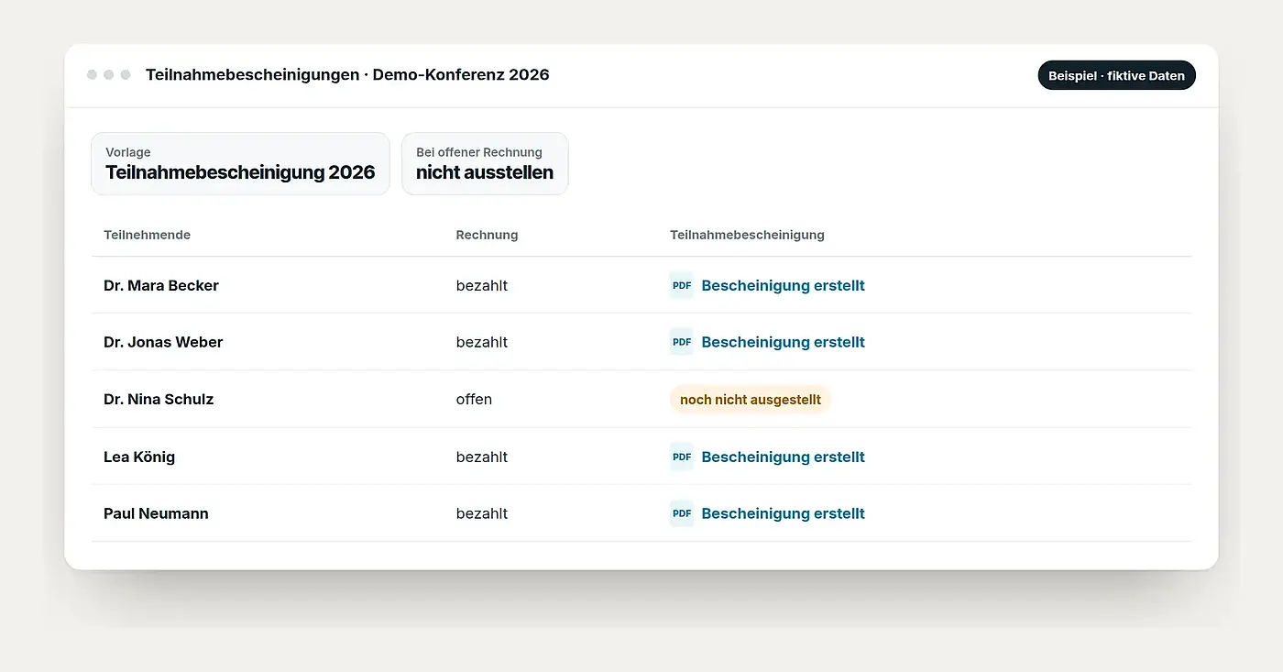Select the 'Bei offener Rechnung' setting card

point(485,164)
